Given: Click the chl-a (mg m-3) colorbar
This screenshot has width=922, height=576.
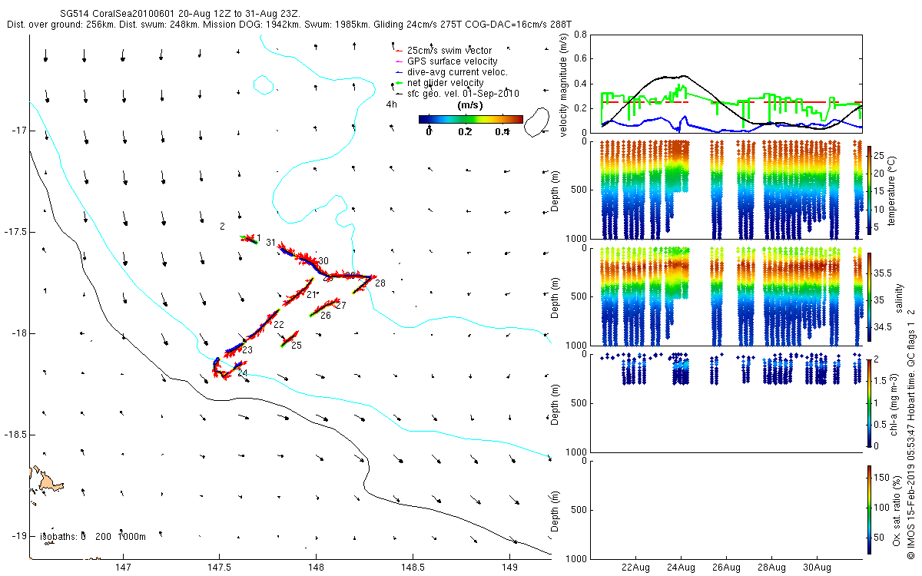Looking at the screenshot, I should tap(871, 402).
